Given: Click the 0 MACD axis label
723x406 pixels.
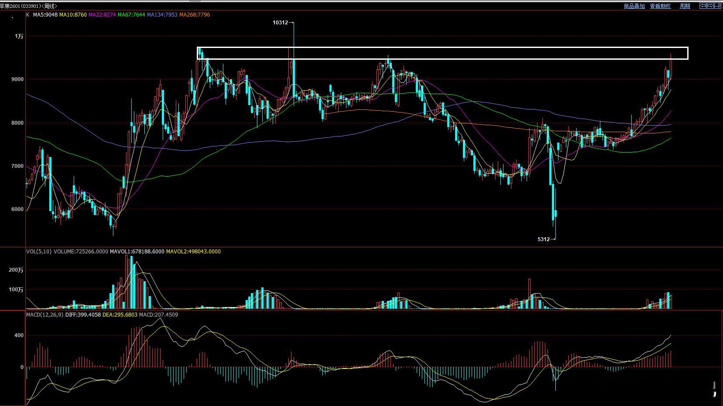Looking at the screenshot, I should coord(22,367).
